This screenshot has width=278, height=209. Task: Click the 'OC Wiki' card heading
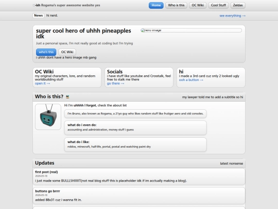(44, 72)
